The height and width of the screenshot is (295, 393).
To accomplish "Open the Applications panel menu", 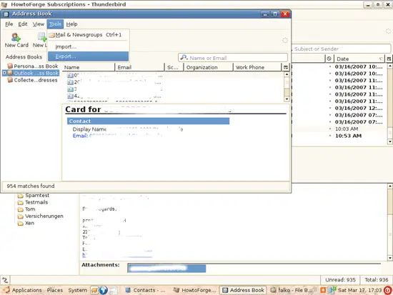I will point(23,290).
